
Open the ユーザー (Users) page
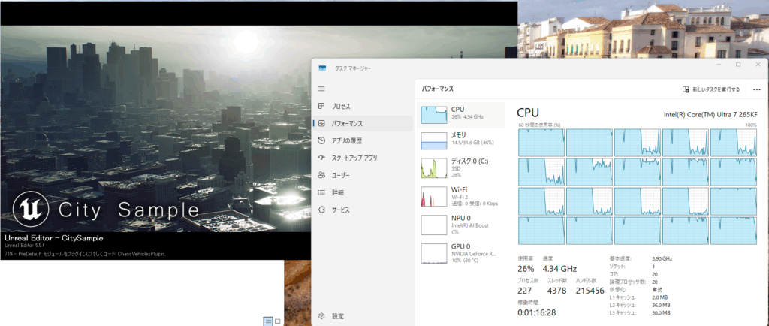coord(363,175)
